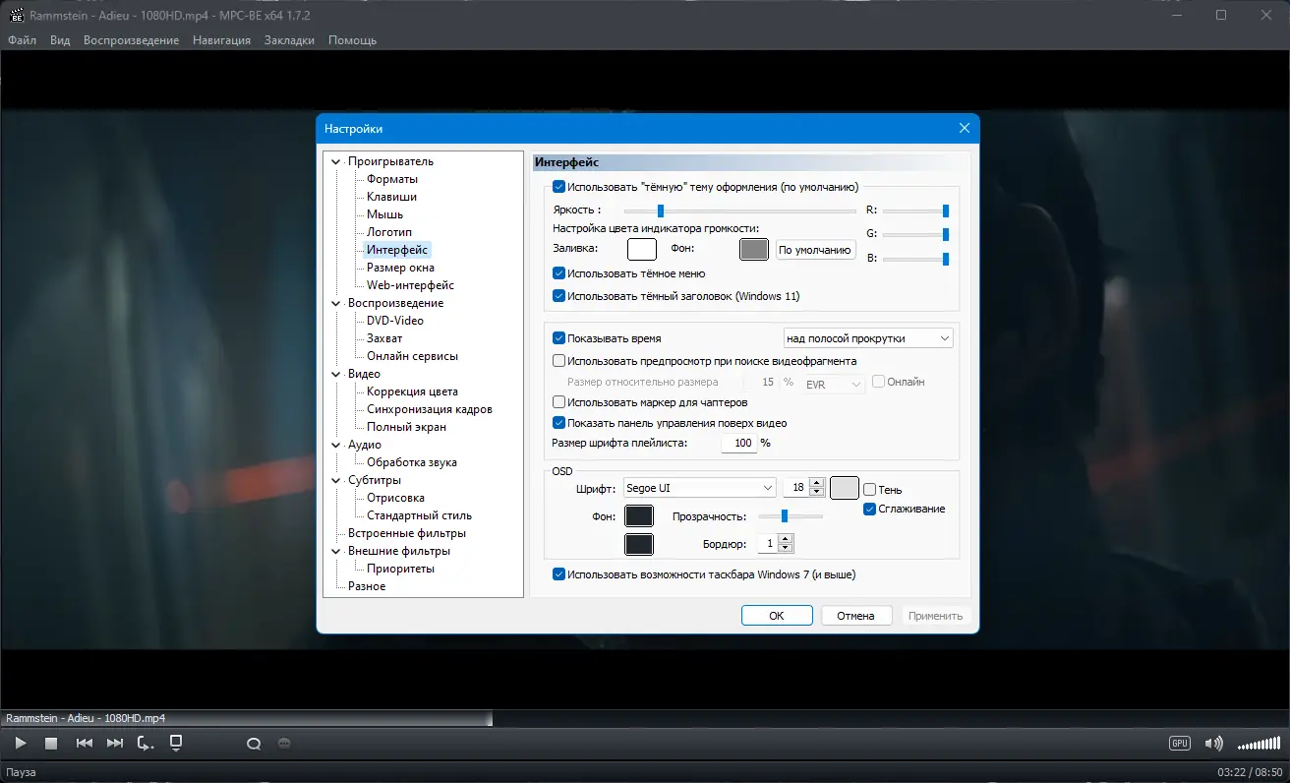The image size is (1290, 783).
Task: Click the Play button in the player toolbar
Action: pos(21,744)
